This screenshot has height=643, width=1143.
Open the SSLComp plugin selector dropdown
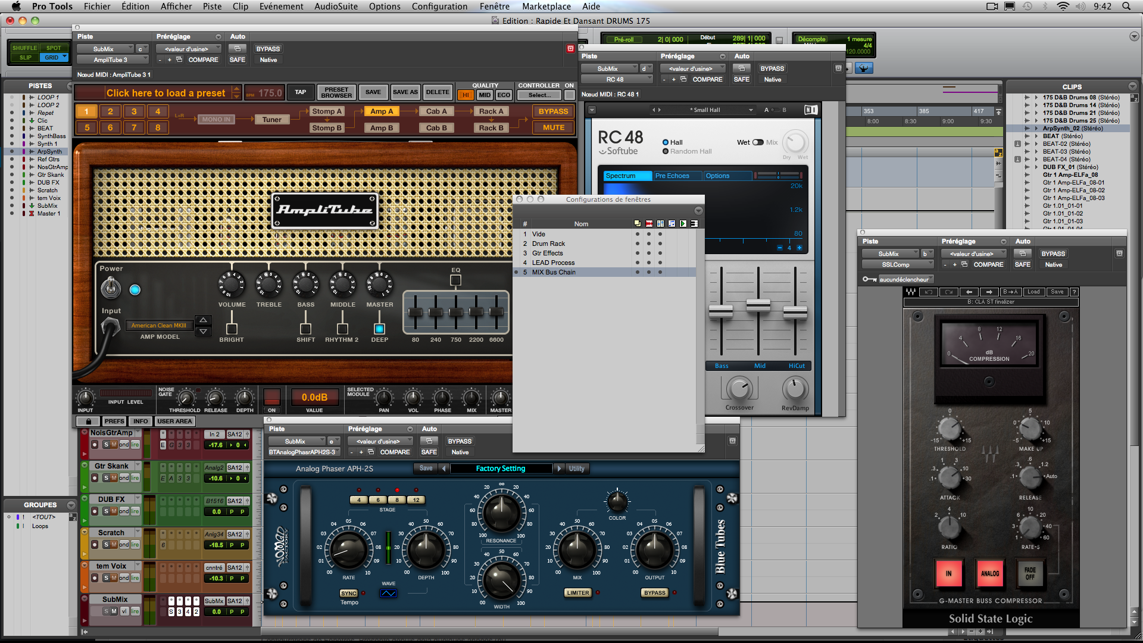pyautogui.click(x=898, y=264)
